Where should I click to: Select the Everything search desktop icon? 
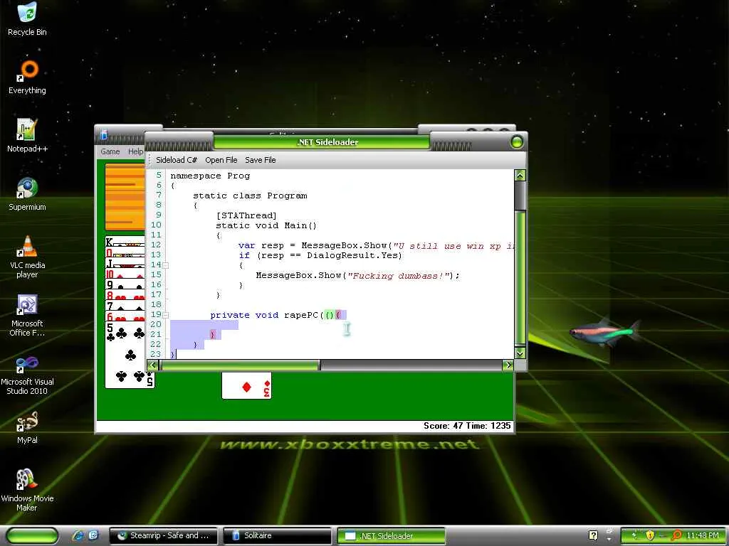[27, 77]
